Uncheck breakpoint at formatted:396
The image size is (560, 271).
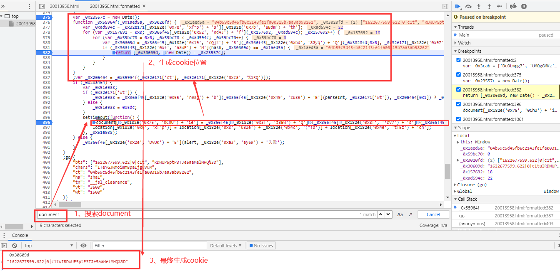coord(459,105)
